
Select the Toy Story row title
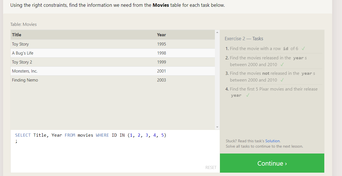point(20,44)
